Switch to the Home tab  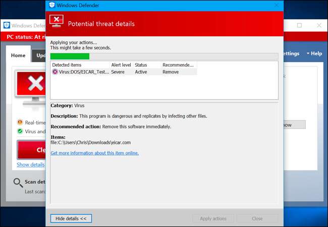coord(18,55)
